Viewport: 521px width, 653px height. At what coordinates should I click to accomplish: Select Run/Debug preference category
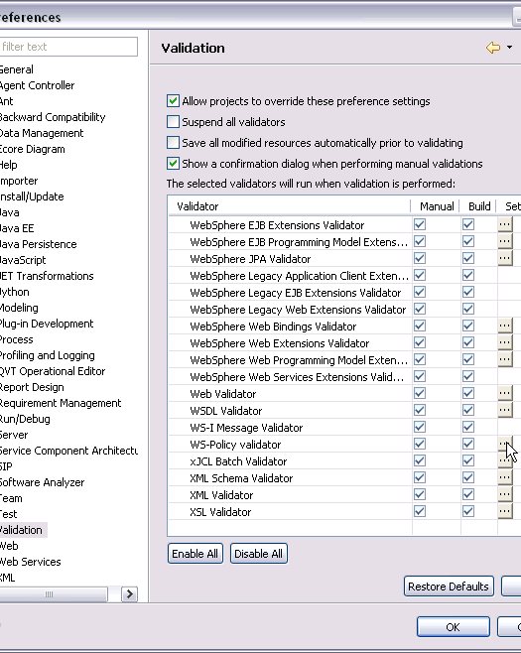25,419
